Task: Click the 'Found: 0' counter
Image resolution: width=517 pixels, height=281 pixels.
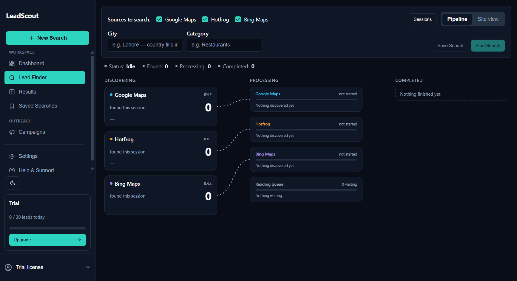Action: coord(155,66)
